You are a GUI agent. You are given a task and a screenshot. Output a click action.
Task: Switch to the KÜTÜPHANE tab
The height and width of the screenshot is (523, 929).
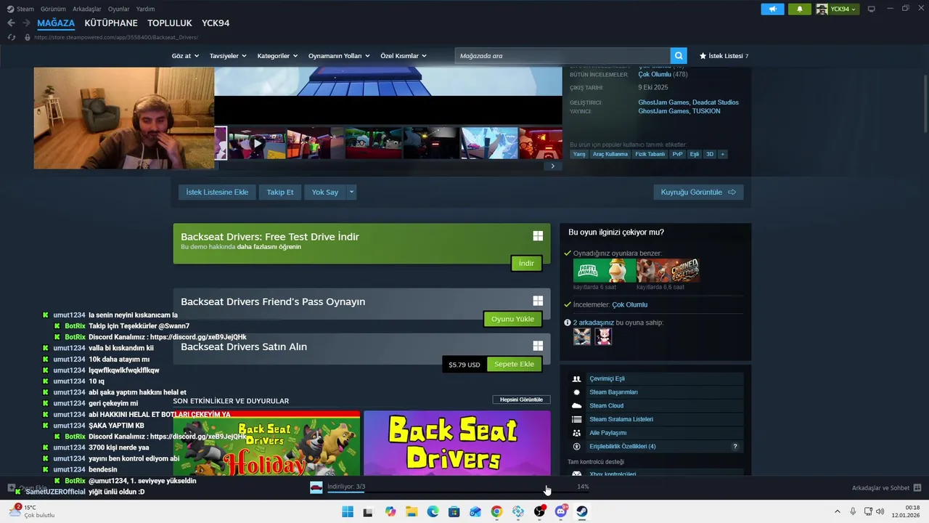(111, 23)
